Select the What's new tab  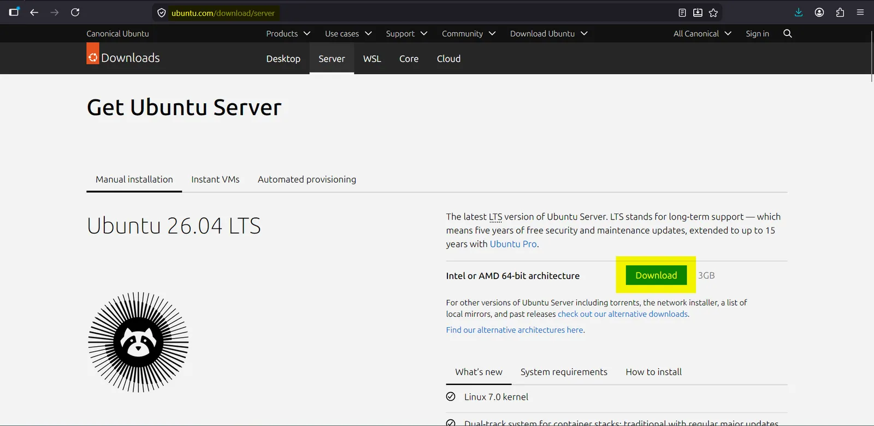coord(479,372)
